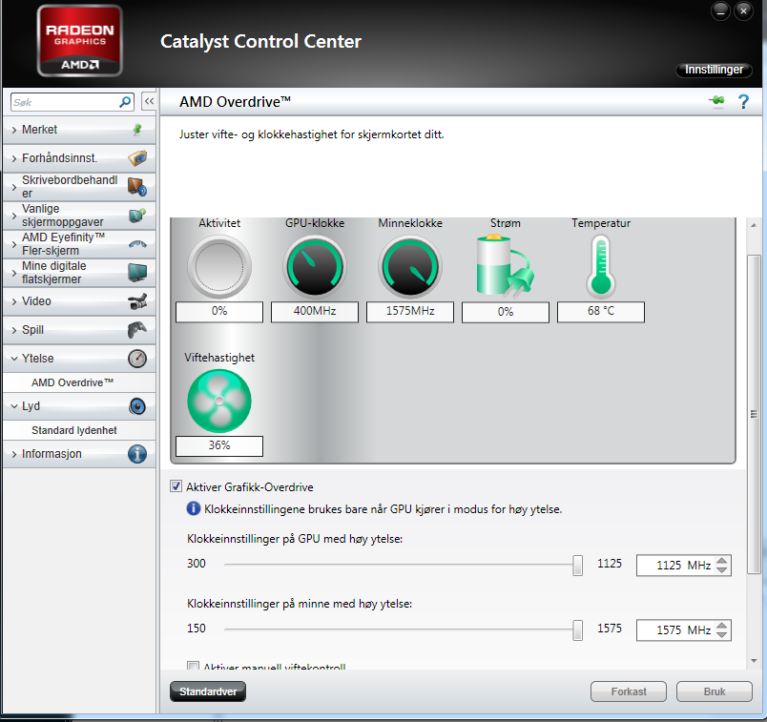Expand the Informasjon section
This screenshot has width=767, height=722.
point(14,454)
